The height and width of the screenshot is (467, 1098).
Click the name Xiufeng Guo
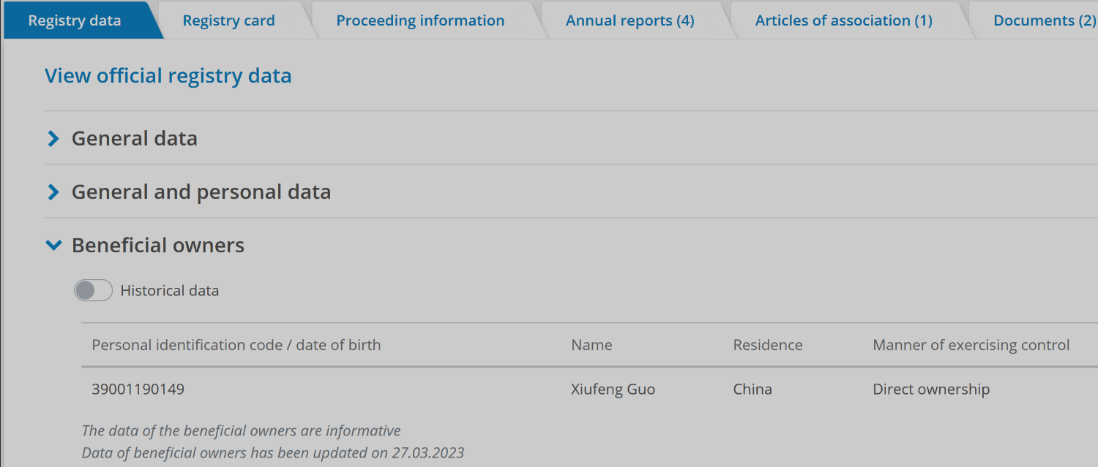point(613,390)
